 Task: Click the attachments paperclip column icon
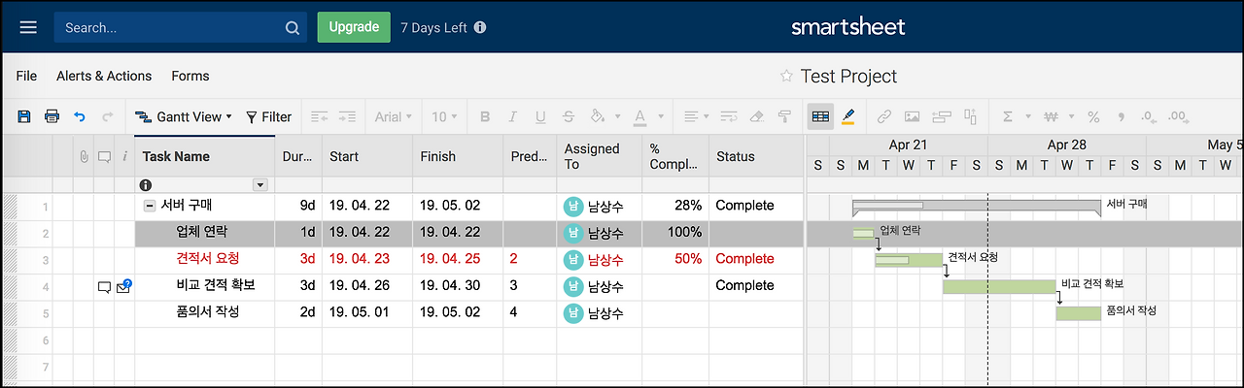pos(84,156)
